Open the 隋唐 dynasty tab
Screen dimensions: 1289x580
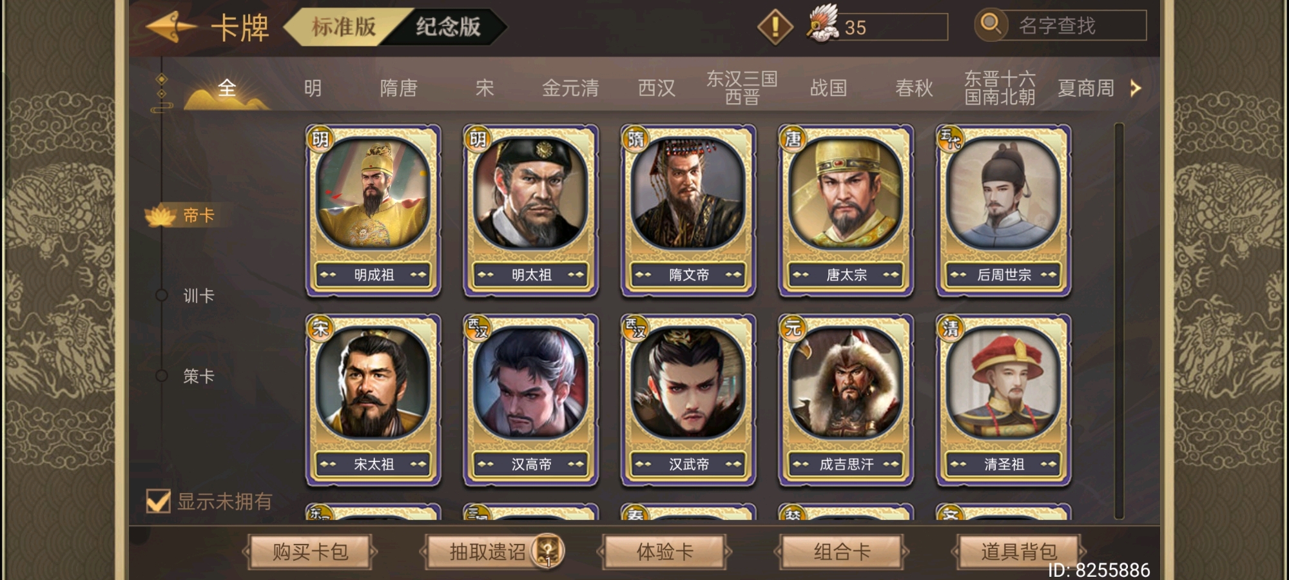[x=398, y=88]
